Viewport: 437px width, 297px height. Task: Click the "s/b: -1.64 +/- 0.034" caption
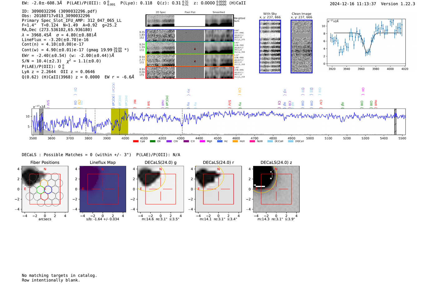(x=103, y=219)
